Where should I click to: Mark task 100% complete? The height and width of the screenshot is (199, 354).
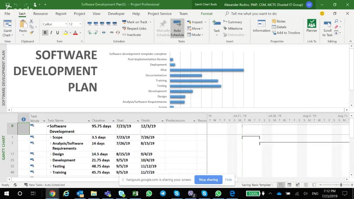[x=115, y=24]
